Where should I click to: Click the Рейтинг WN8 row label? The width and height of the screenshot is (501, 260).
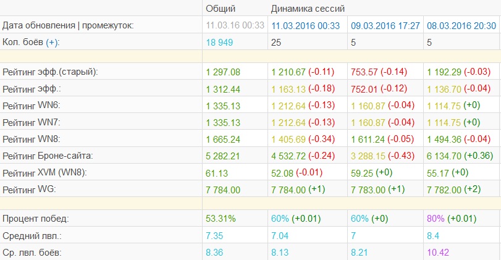coord(32,139)
